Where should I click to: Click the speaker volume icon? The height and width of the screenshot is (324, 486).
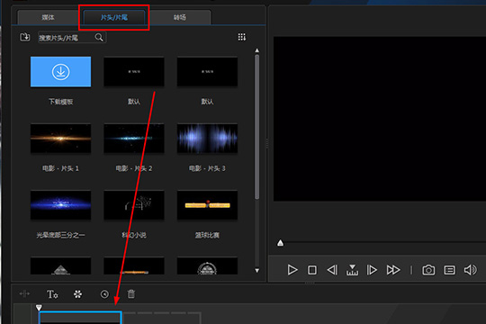click(470, 270)
